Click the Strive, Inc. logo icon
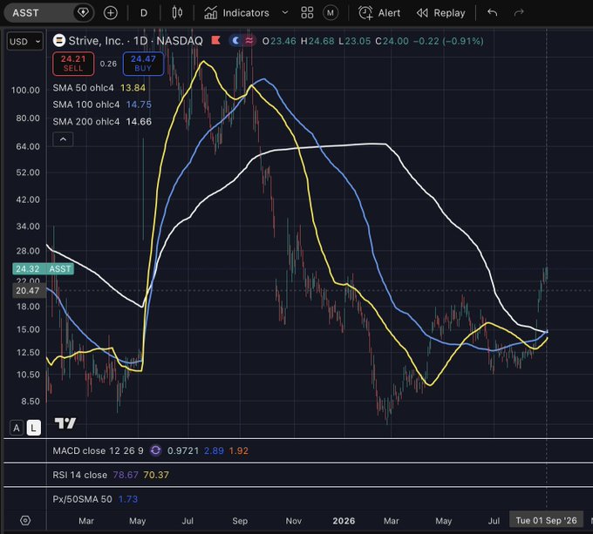This screenshot has width=593, height=534. [x=59, y=40]
